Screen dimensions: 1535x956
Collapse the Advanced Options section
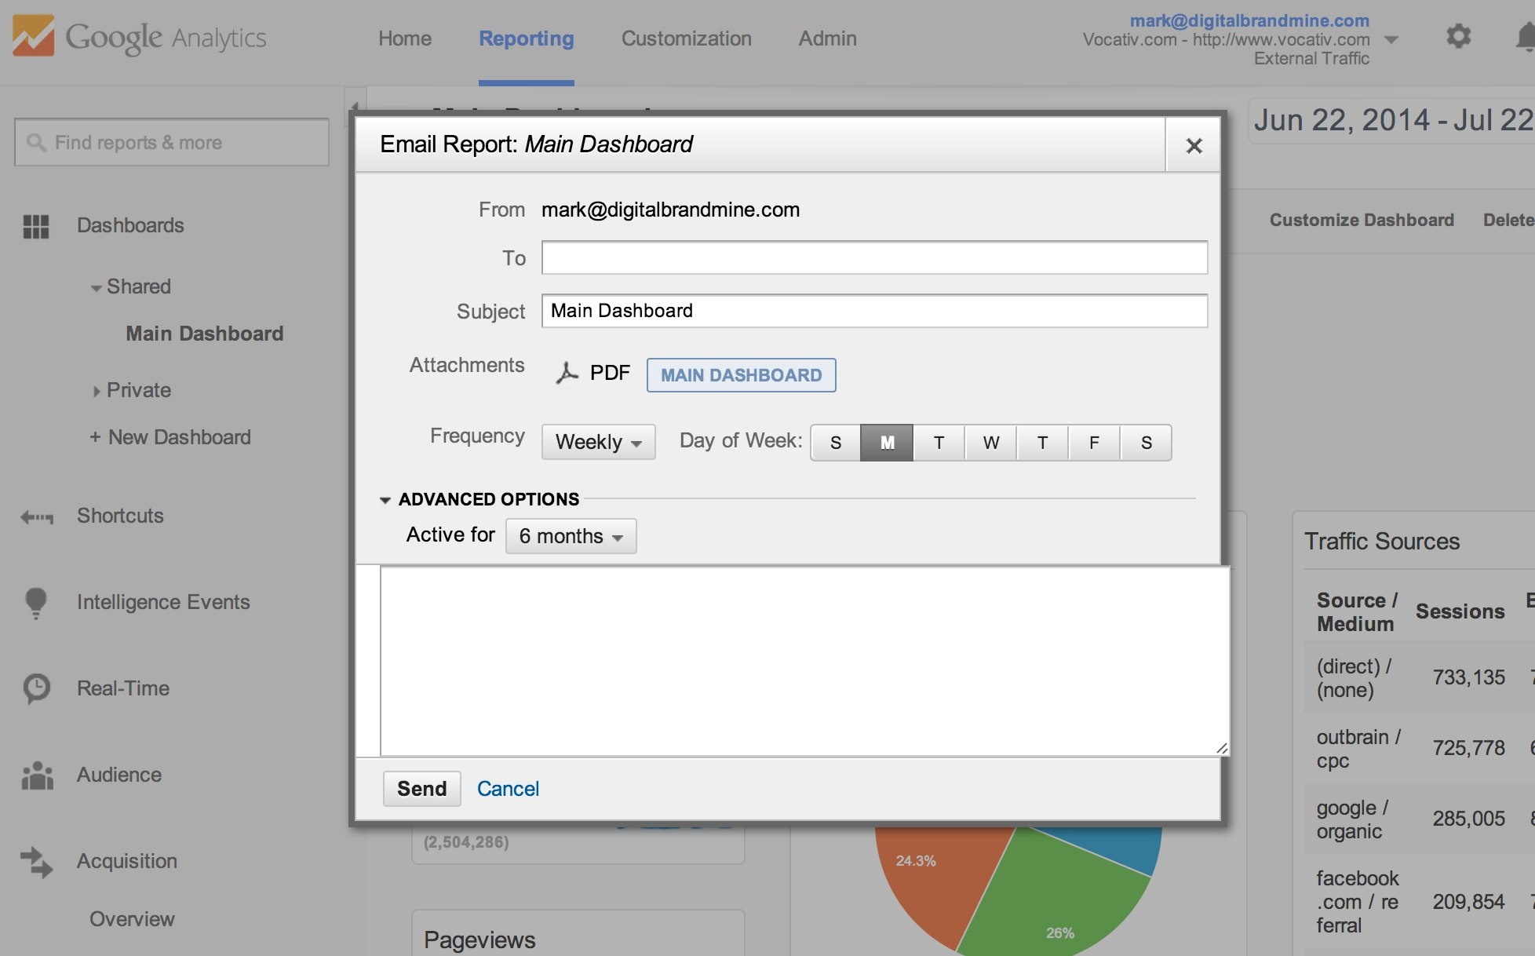[x=385, y=500]
